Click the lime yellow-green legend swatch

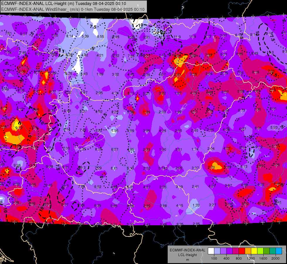click(x=260, y=251)
